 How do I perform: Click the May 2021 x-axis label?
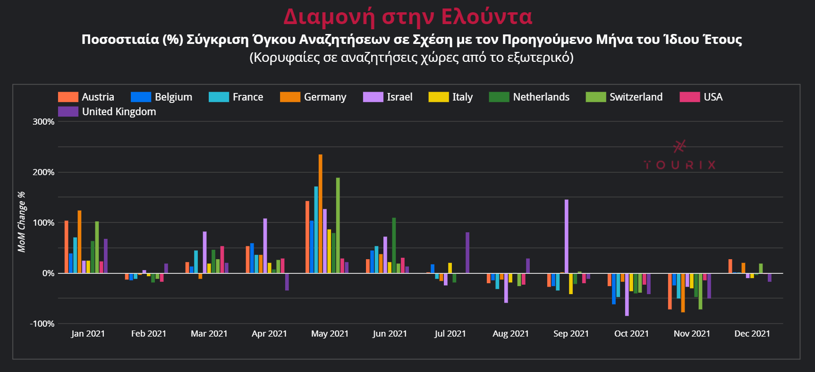tap(330, 334)
